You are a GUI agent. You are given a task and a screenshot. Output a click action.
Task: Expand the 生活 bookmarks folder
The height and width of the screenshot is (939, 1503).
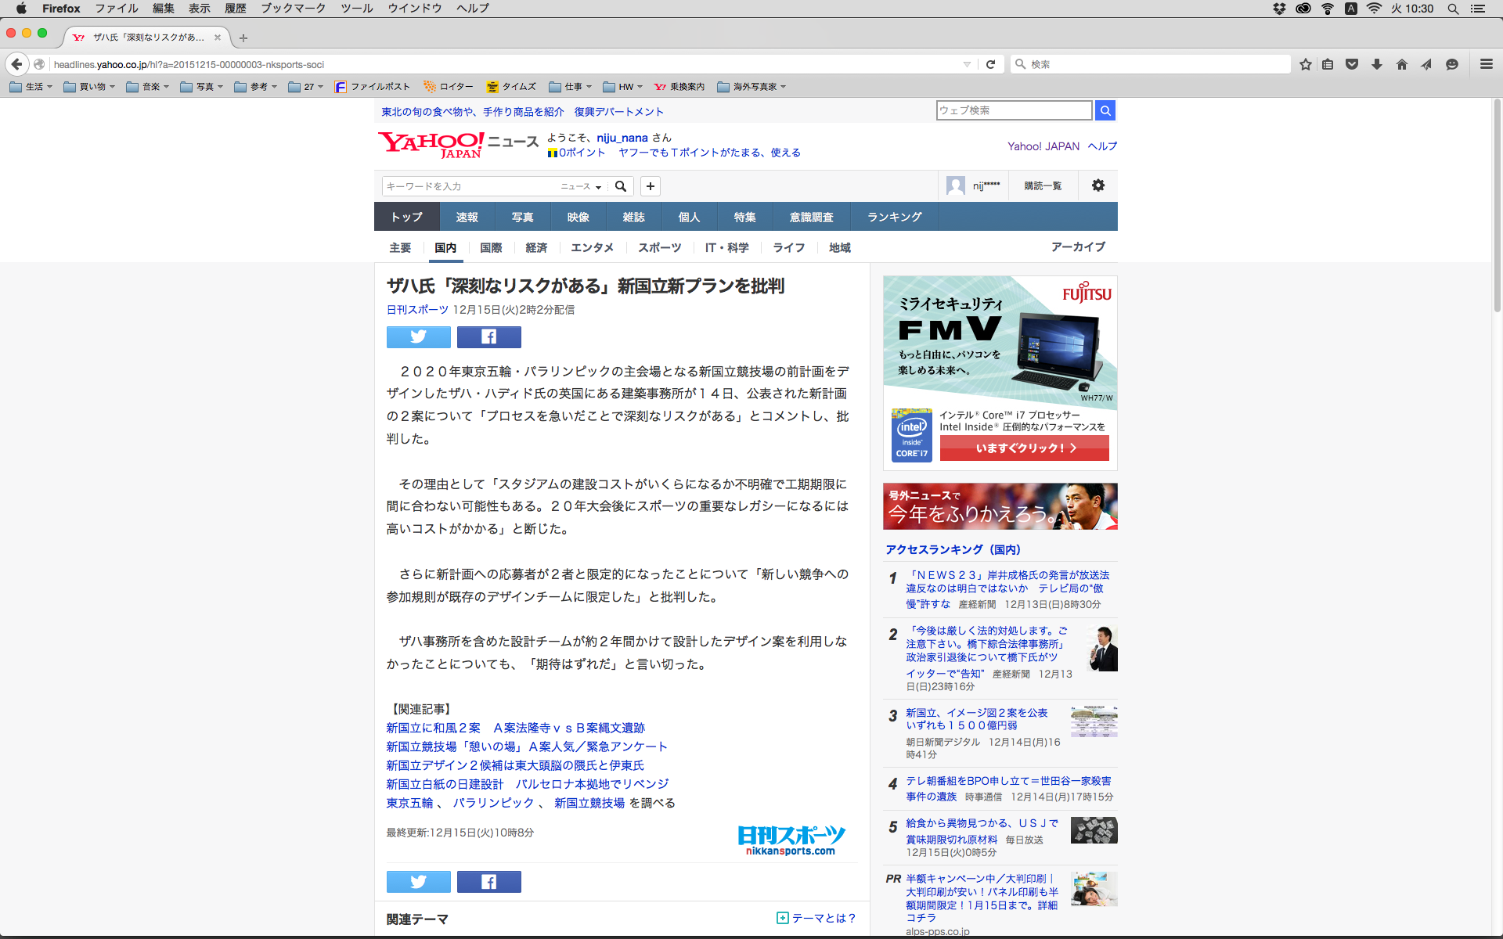click(x=31, y=87)
